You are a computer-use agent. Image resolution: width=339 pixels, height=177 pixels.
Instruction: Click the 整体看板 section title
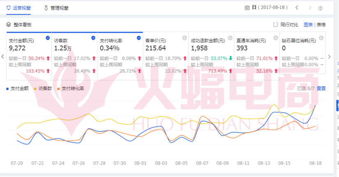click(23, 25)
